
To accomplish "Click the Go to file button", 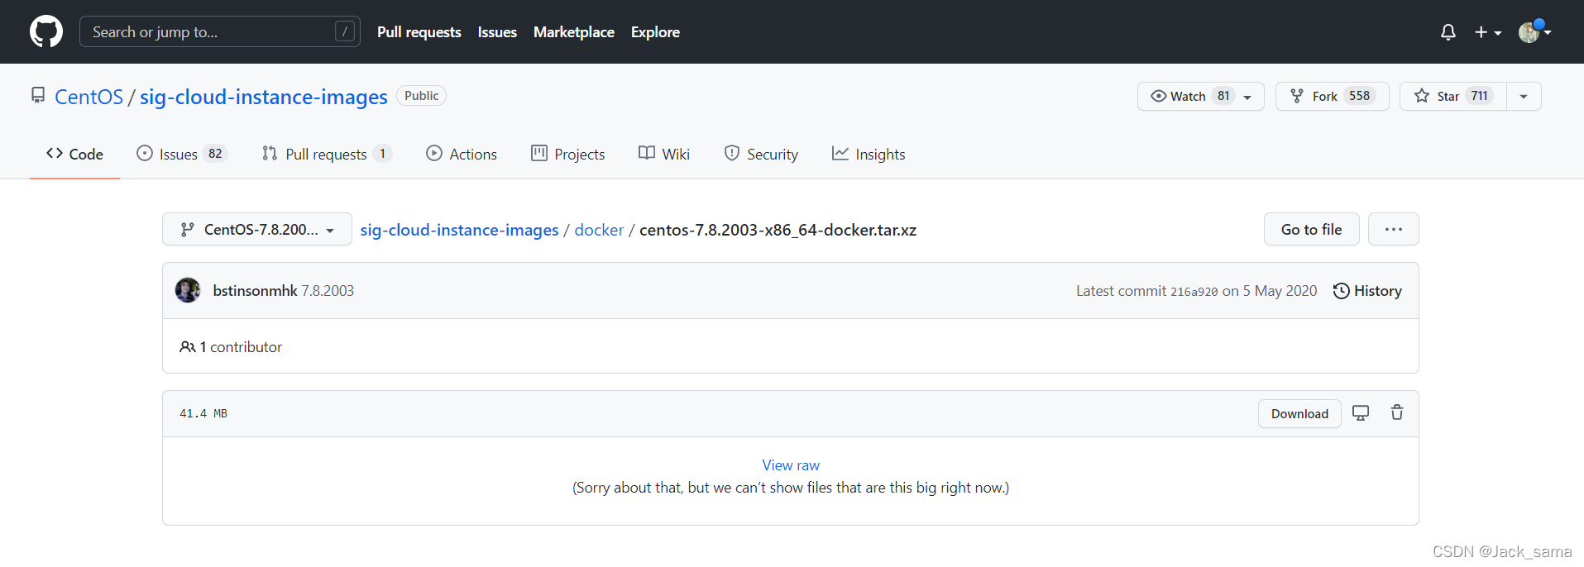I will [1311, 229].
